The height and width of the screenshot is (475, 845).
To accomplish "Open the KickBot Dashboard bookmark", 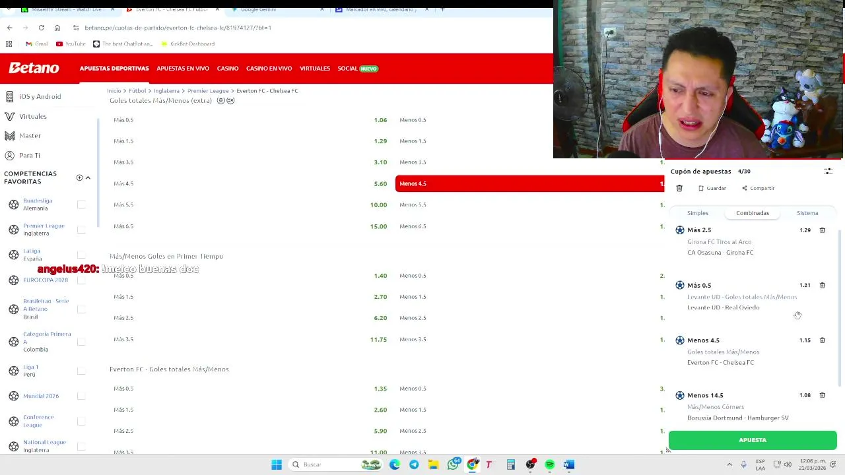I will [x=187, y=44].
